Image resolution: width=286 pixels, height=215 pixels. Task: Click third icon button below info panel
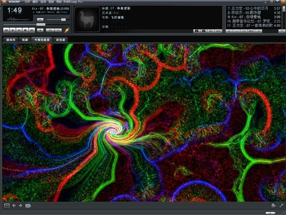point(211,31)
